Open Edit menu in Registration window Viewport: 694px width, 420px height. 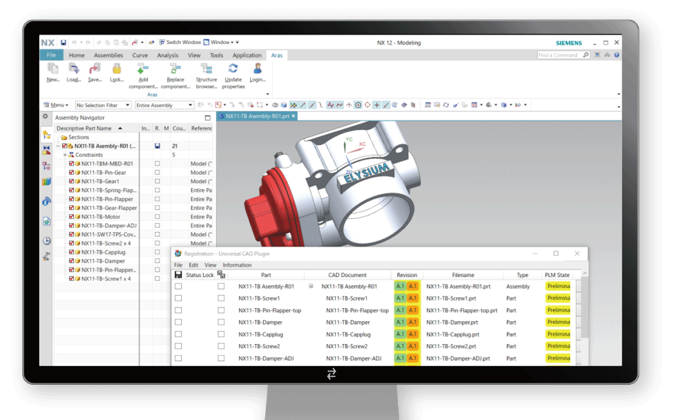[193, 265]
